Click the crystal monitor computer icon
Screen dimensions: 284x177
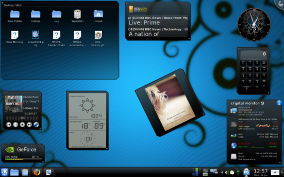click(x=234, y=111)
